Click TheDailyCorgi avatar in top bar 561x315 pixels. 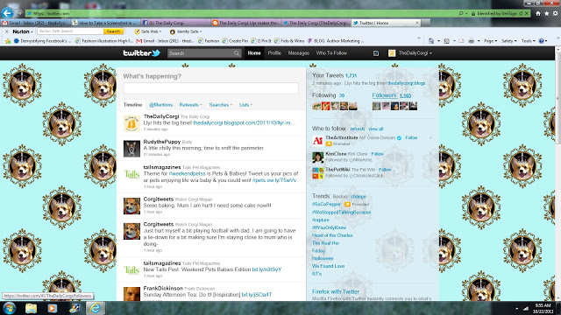[392, 53]
